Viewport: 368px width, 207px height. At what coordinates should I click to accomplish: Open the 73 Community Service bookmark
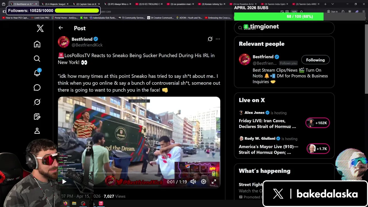pos(131,18)
